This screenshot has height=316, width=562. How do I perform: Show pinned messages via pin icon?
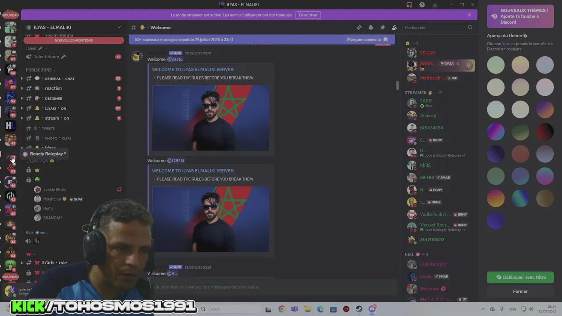click(x=382, y=27)
